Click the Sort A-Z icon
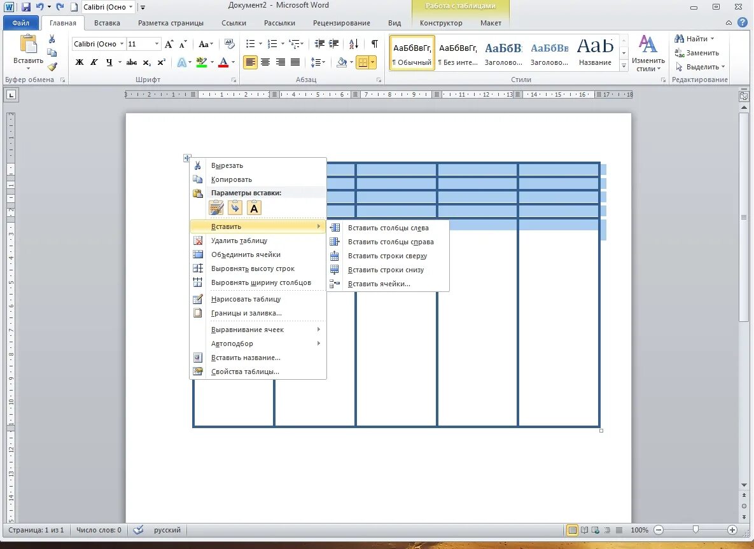Viewport: 754px width, 549px height. [353, 44]
